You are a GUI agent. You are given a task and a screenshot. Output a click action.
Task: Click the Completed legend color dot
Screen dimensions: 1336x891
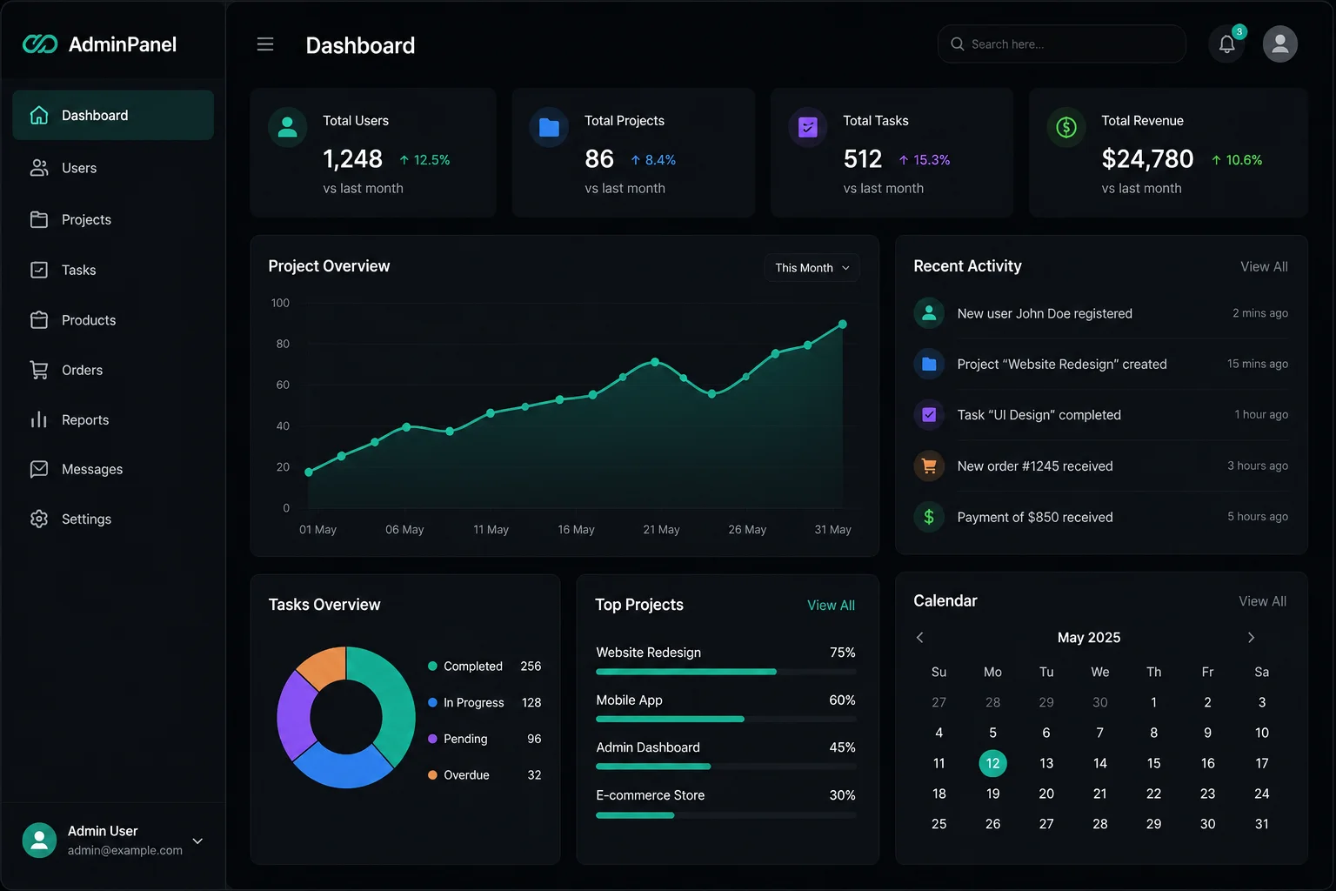click(x=432, y=667)
